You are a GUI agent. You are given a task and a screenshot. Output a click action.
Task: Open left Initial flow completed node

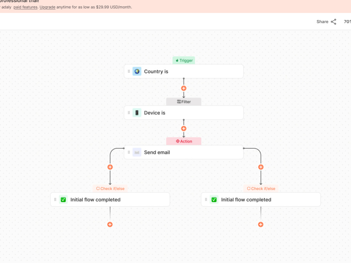pyautogui.click(x=110, y=200)
